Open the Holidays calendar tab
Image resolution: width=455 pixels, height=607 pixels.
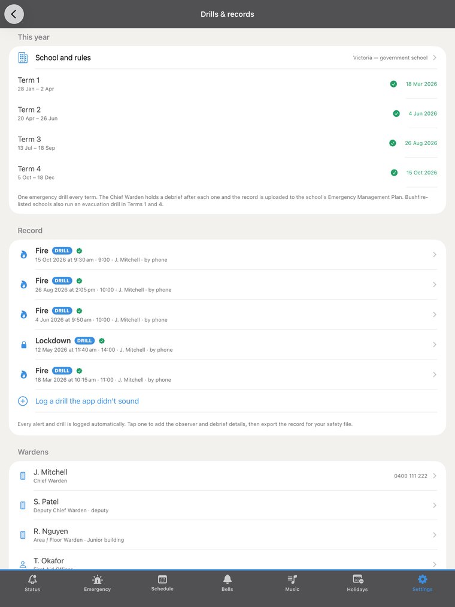[357, 584]
